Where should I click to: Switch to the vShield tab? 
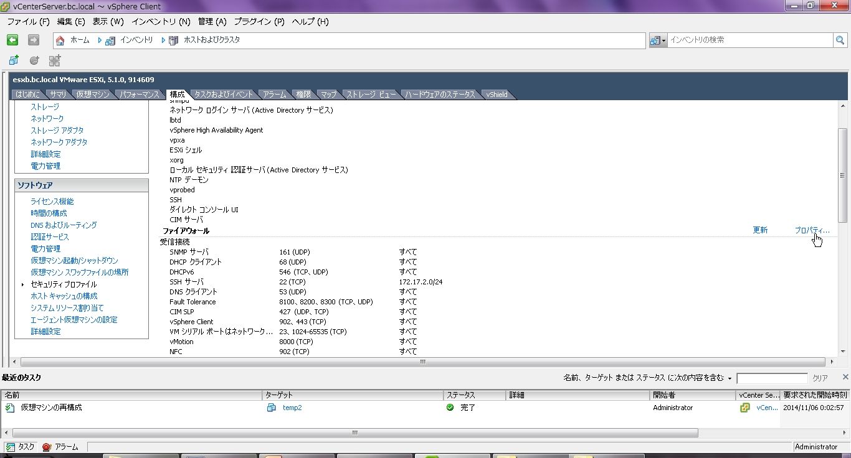tap(497, 95)
